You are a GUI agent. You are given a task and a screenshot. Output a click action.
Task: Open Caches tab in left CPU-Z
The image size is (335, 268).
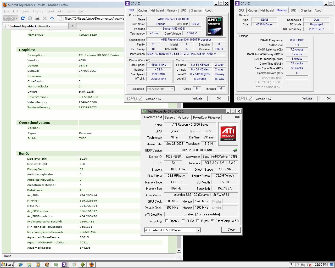click(143, 10)
